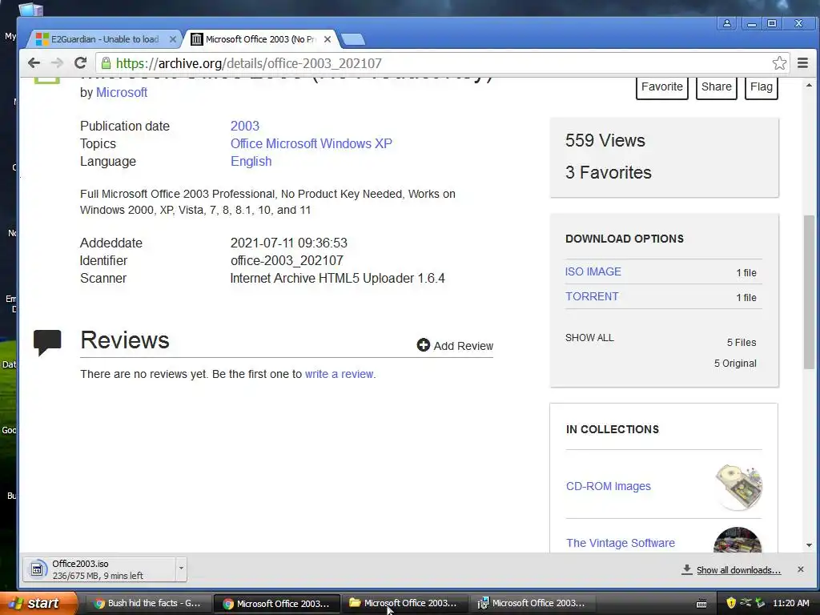Click the scrollbar up arrow
The height and width of the screenshot is (615, 820).
click(809, 85)
